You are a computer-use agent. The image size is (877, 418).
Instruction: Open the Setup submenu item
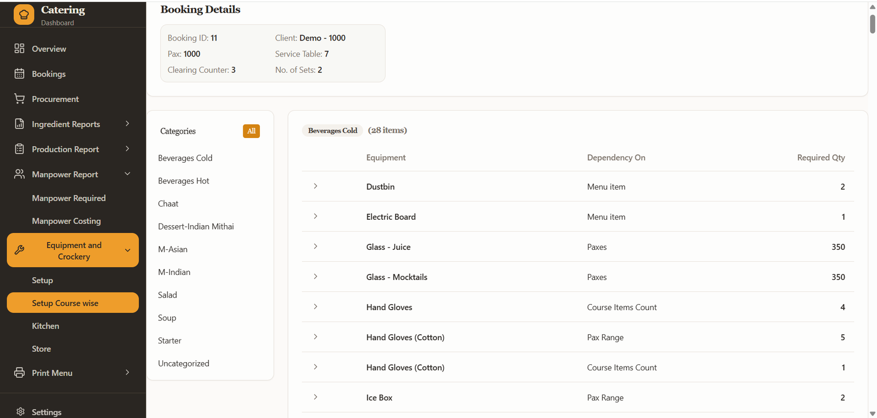(42, 280)
